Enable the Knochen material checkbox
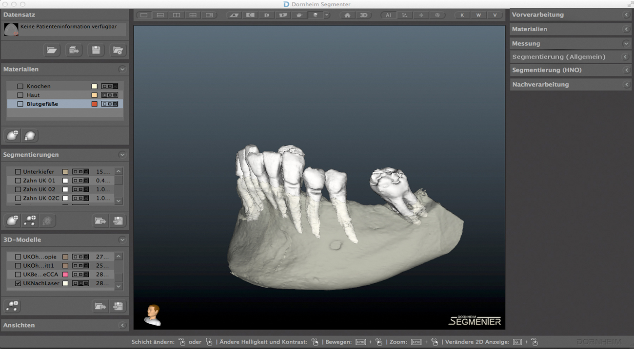This screenshot has height=349, width=634. click(x=20, y=86)
